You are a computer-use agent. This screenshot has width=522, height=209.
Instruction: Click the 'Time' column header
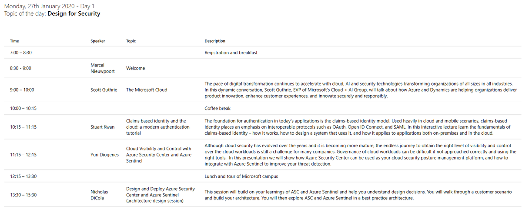pos(14,41)
